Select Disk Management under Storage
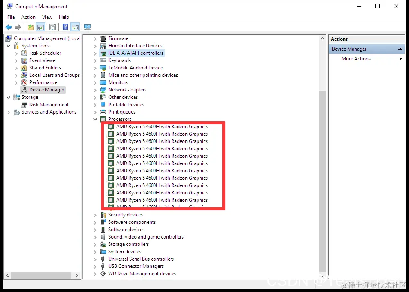 [x=49, y=105]
